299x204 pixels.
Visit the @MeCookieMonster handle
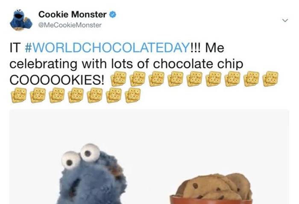pos(70,25)
